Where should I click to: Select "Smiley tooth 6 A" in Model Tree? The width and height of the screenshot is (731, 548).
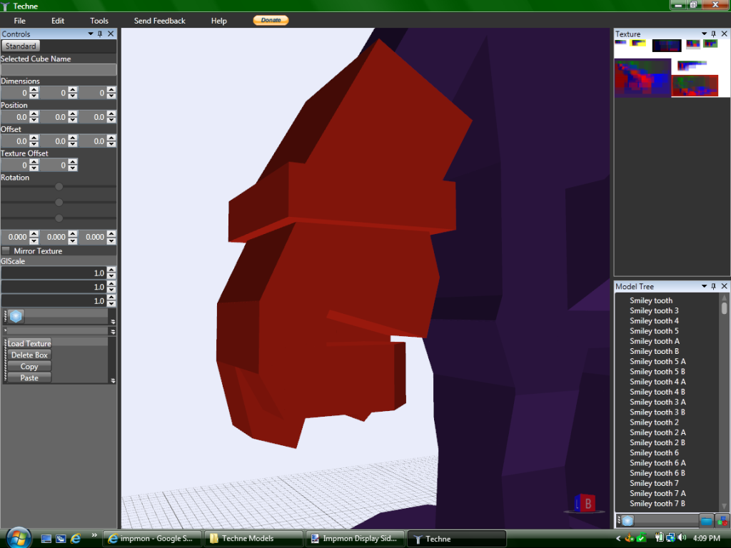657,462
